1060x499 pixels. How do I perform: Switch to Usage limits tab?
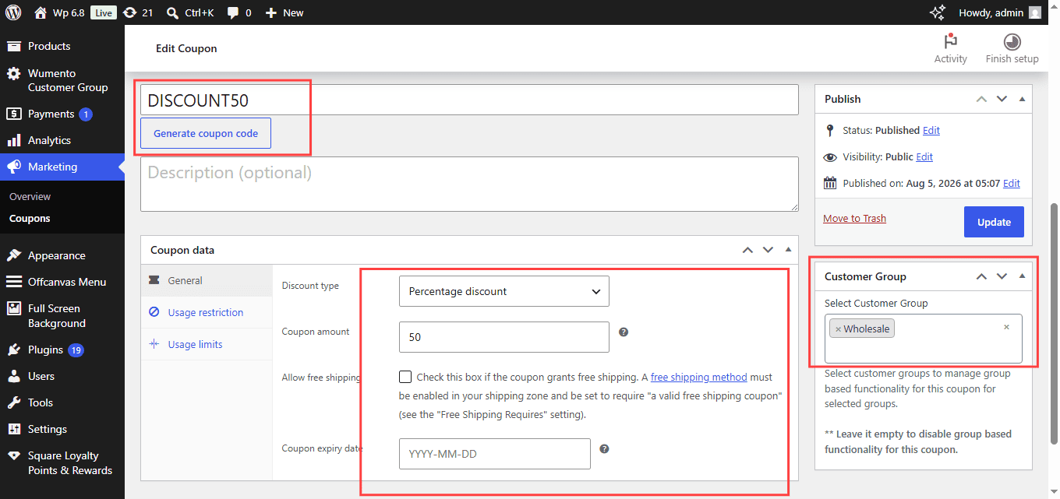click(207, 344)
